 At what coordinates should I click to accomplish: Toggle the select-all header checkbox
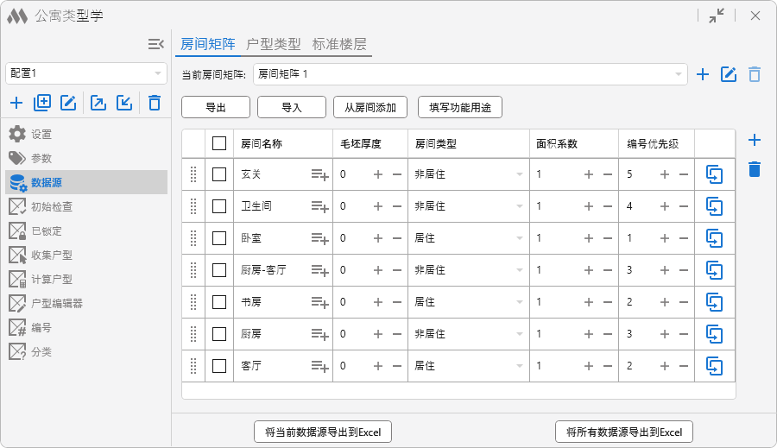219,143
